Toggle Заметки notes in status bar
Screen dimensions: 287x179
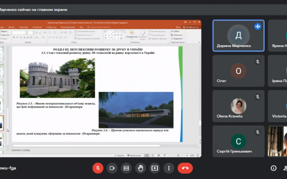tap(119, 155)
